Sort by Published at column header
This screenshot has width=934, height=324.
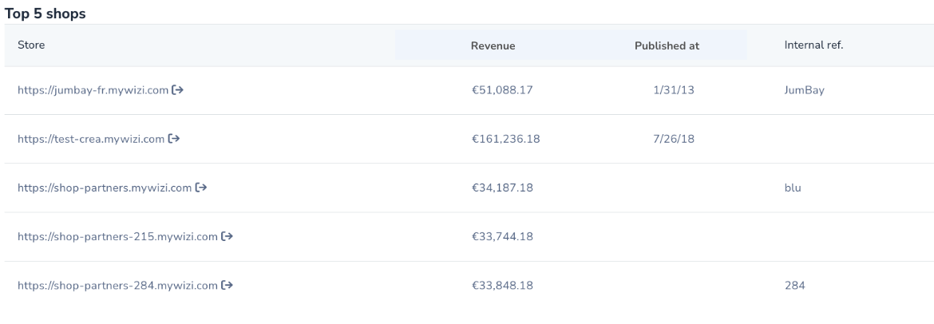click(x=667, y=45)
